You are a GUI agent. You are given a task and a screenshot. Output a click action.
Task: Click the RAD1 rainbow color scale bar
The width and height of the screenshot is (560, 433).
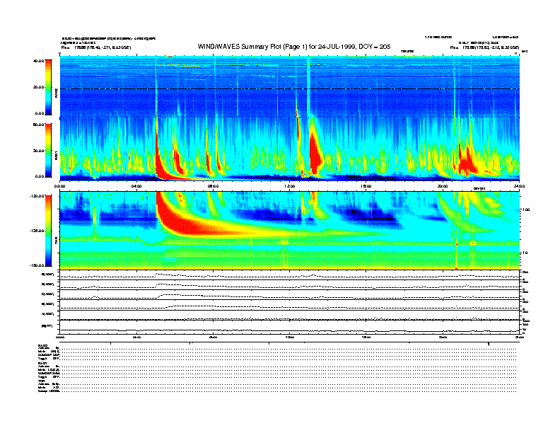coord(48,151)
